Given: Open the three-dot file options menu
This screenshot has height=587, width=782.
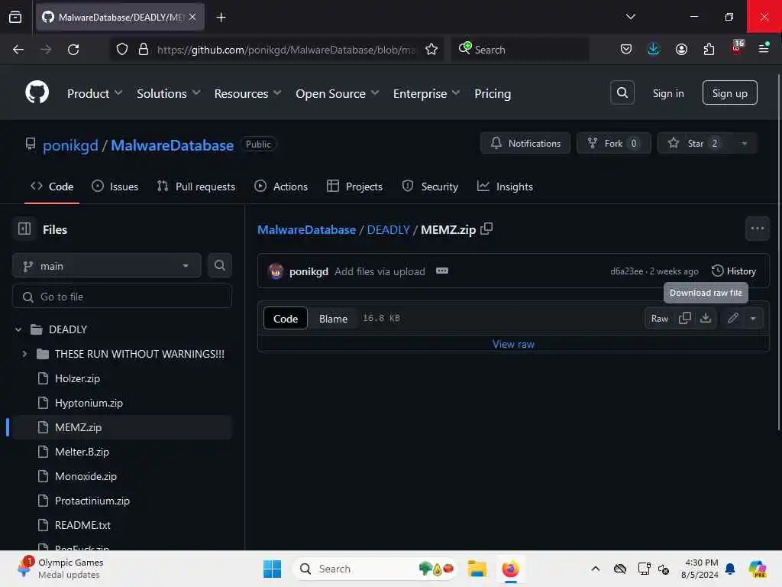Looking at the screenshot, I should point(757,229).
